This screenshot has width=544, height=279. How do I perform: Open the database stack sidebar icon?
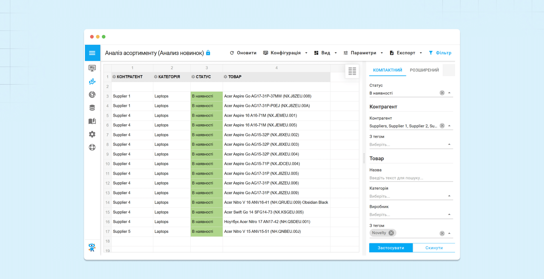tap(92, 108)
